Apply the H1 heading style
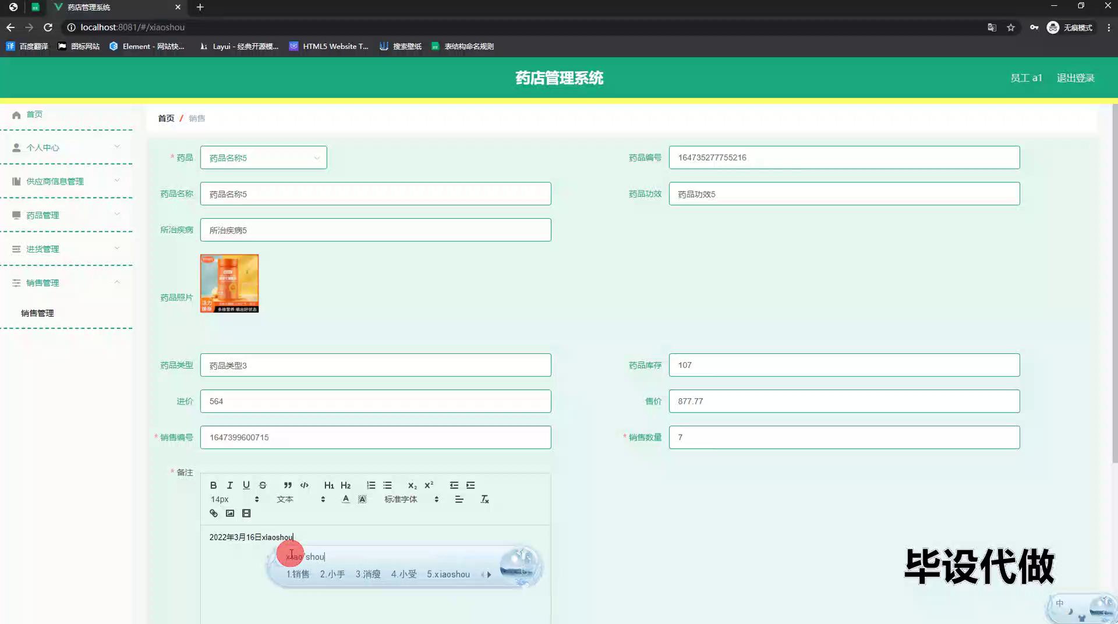Viewport: 1118px width, 624px height. coord(328,485)
